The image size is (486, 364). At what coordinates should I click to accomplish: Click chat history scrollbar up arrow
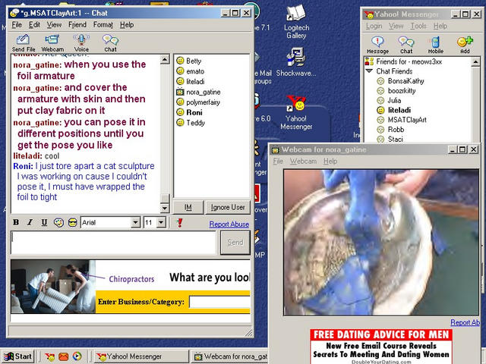tap(166, 59)
